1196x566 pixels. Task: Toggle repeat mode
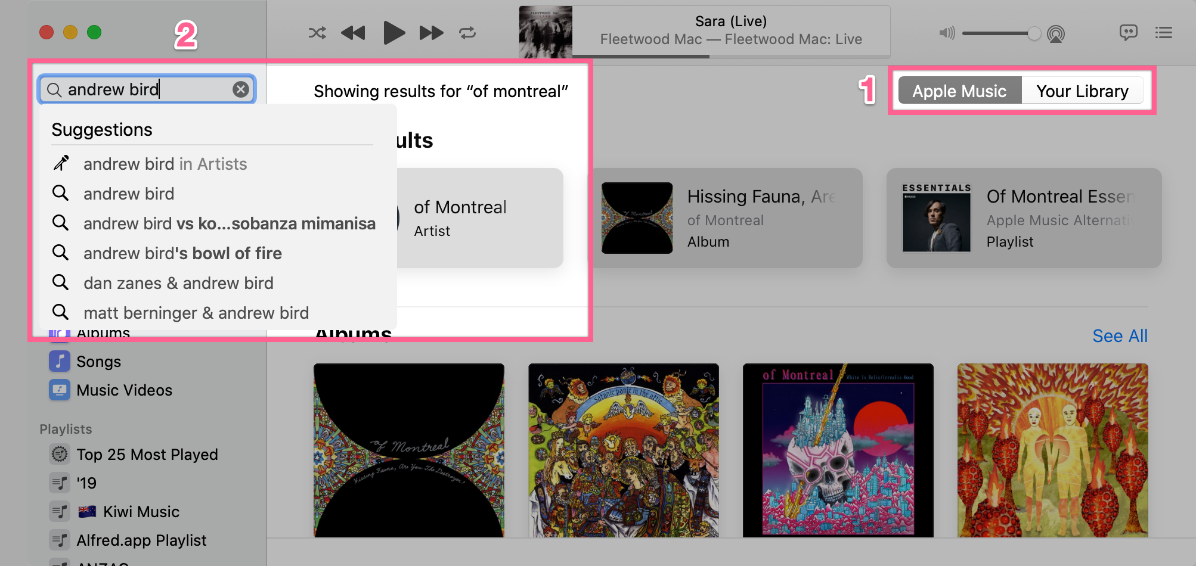(x=467, y=33)
